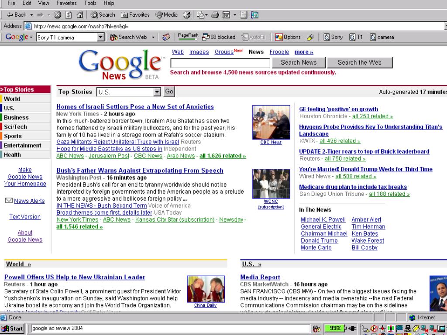The image size is (447, 335).
Task: Click the Google News search text box
Action: pyautogui.click(x=220, y=63)
